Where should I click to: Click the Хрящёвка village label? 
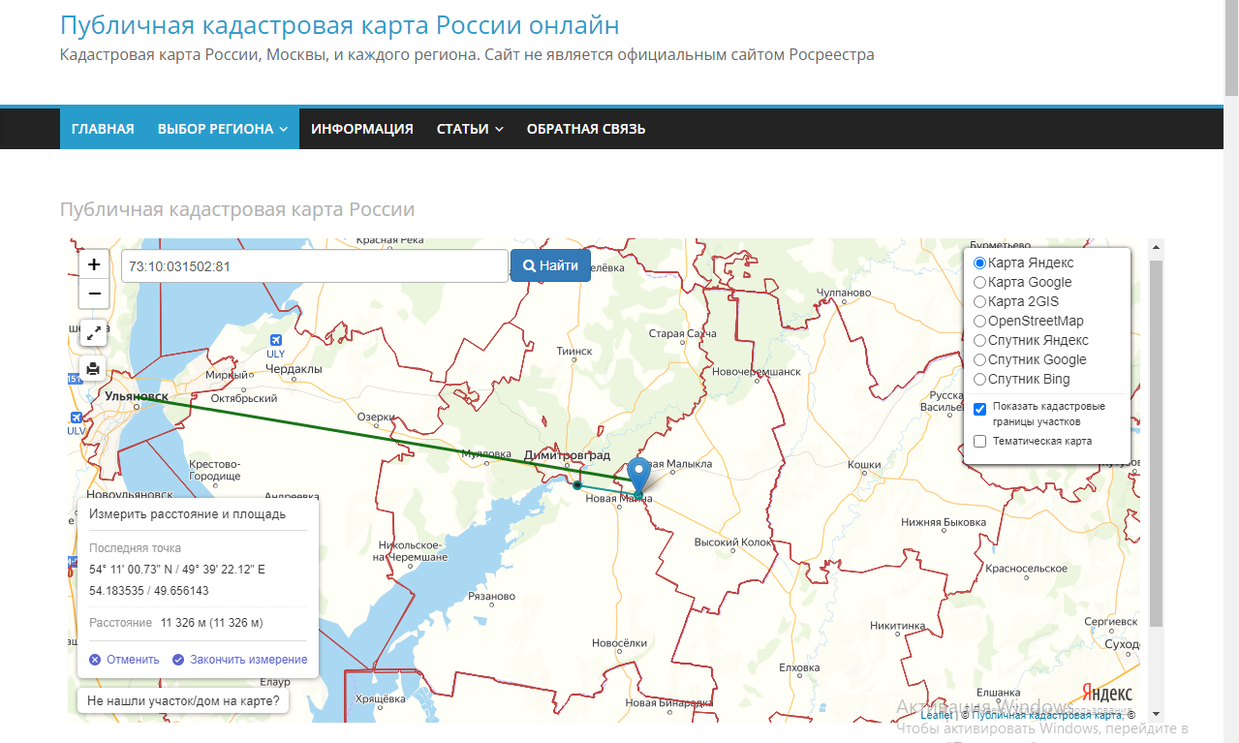(x=379, y=698)
